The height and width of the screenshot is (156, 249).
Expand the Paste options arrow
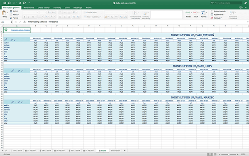click(x=7, y=13)
